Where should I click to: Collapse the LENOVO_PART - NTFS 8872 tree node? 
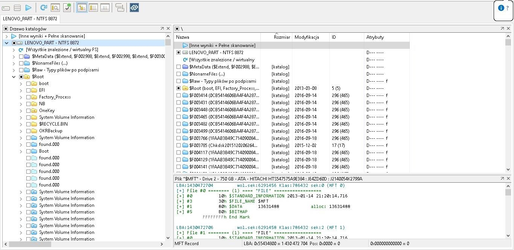click(6, 43)
